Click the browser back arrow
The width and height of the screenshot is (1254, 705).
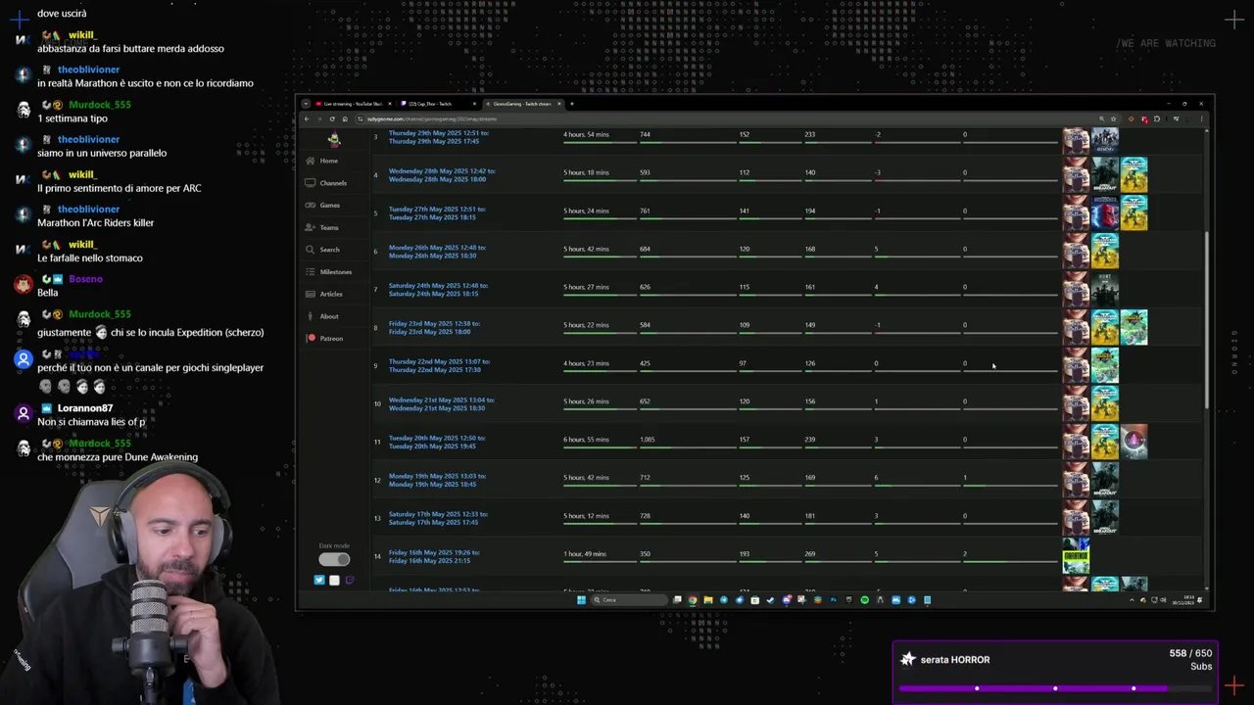click(x=307, y=118)
